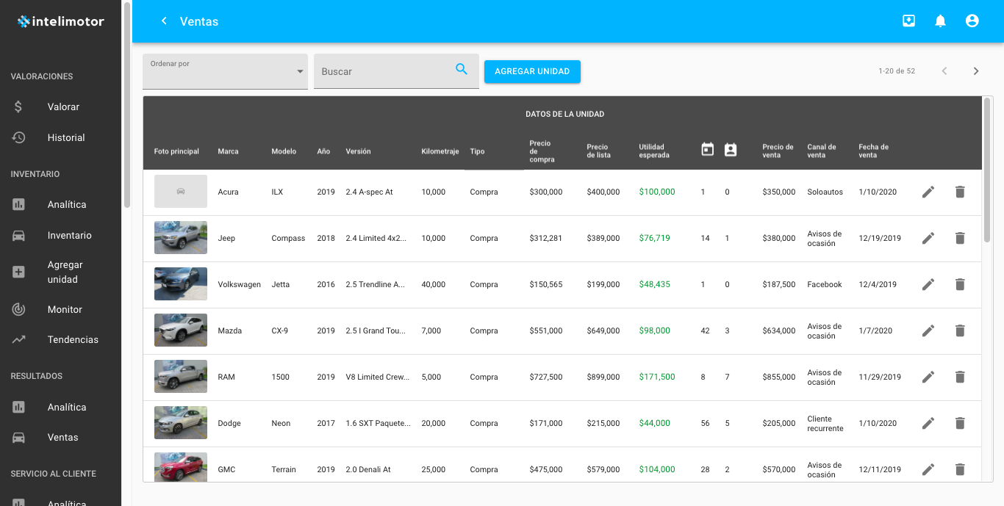Viewport: 1004px width, 506px height.
Task: Click the table vertical scrollbar
Action: pos(987,170)
